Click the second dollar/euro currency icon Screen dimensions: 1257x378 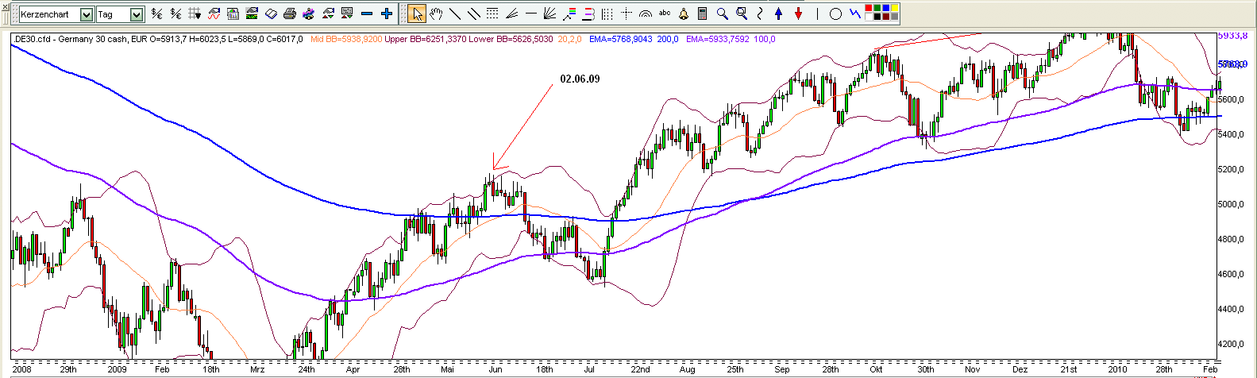[175, 13]
